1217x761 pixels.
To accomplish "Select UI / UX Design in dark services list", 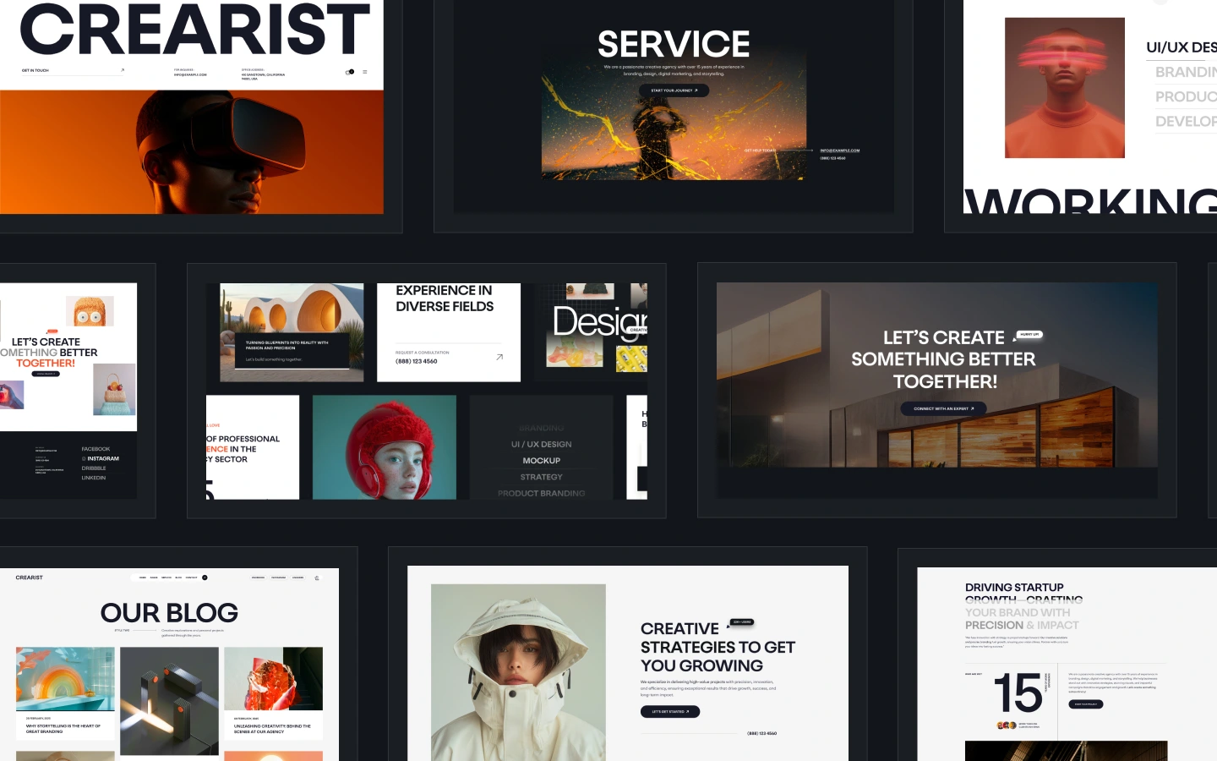I will click(x=542, y=444).
